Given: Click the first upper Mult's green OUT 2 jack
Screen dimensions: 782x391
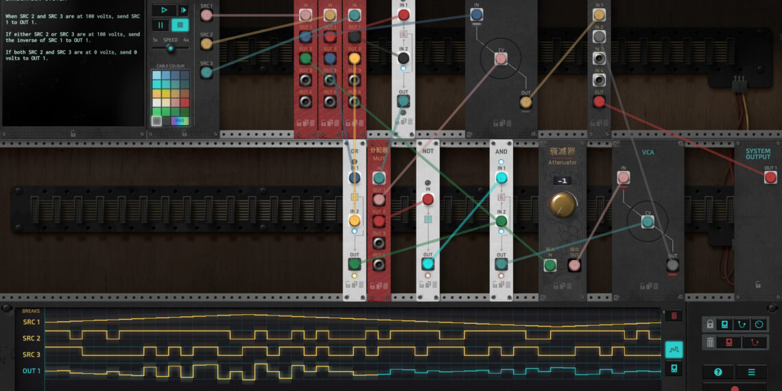Looking at the screenshot, I should [x=306, y=58].
